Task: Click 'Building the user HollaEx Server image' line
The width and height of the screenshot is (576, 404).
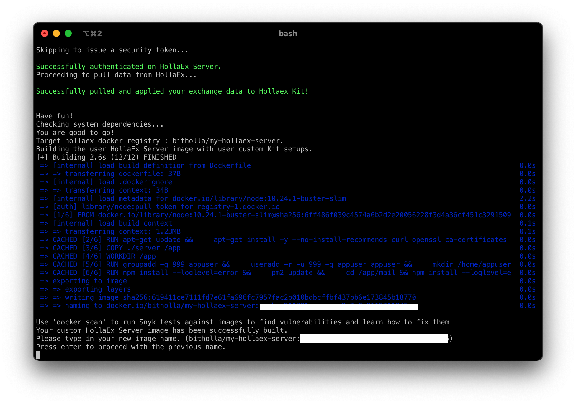Action: click(174, 149)
